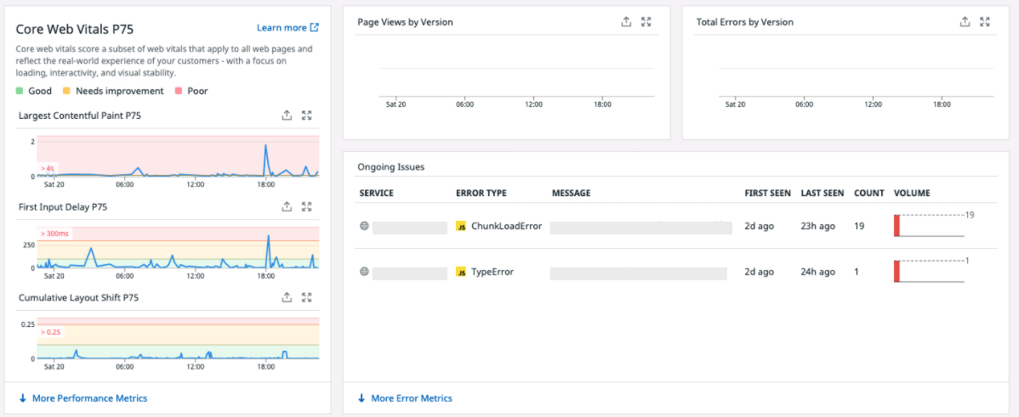Click the red volume bar for ChunkLoadError
Image resolution: width=1019 pixels, height=417 pixels.
click(897, 225)
